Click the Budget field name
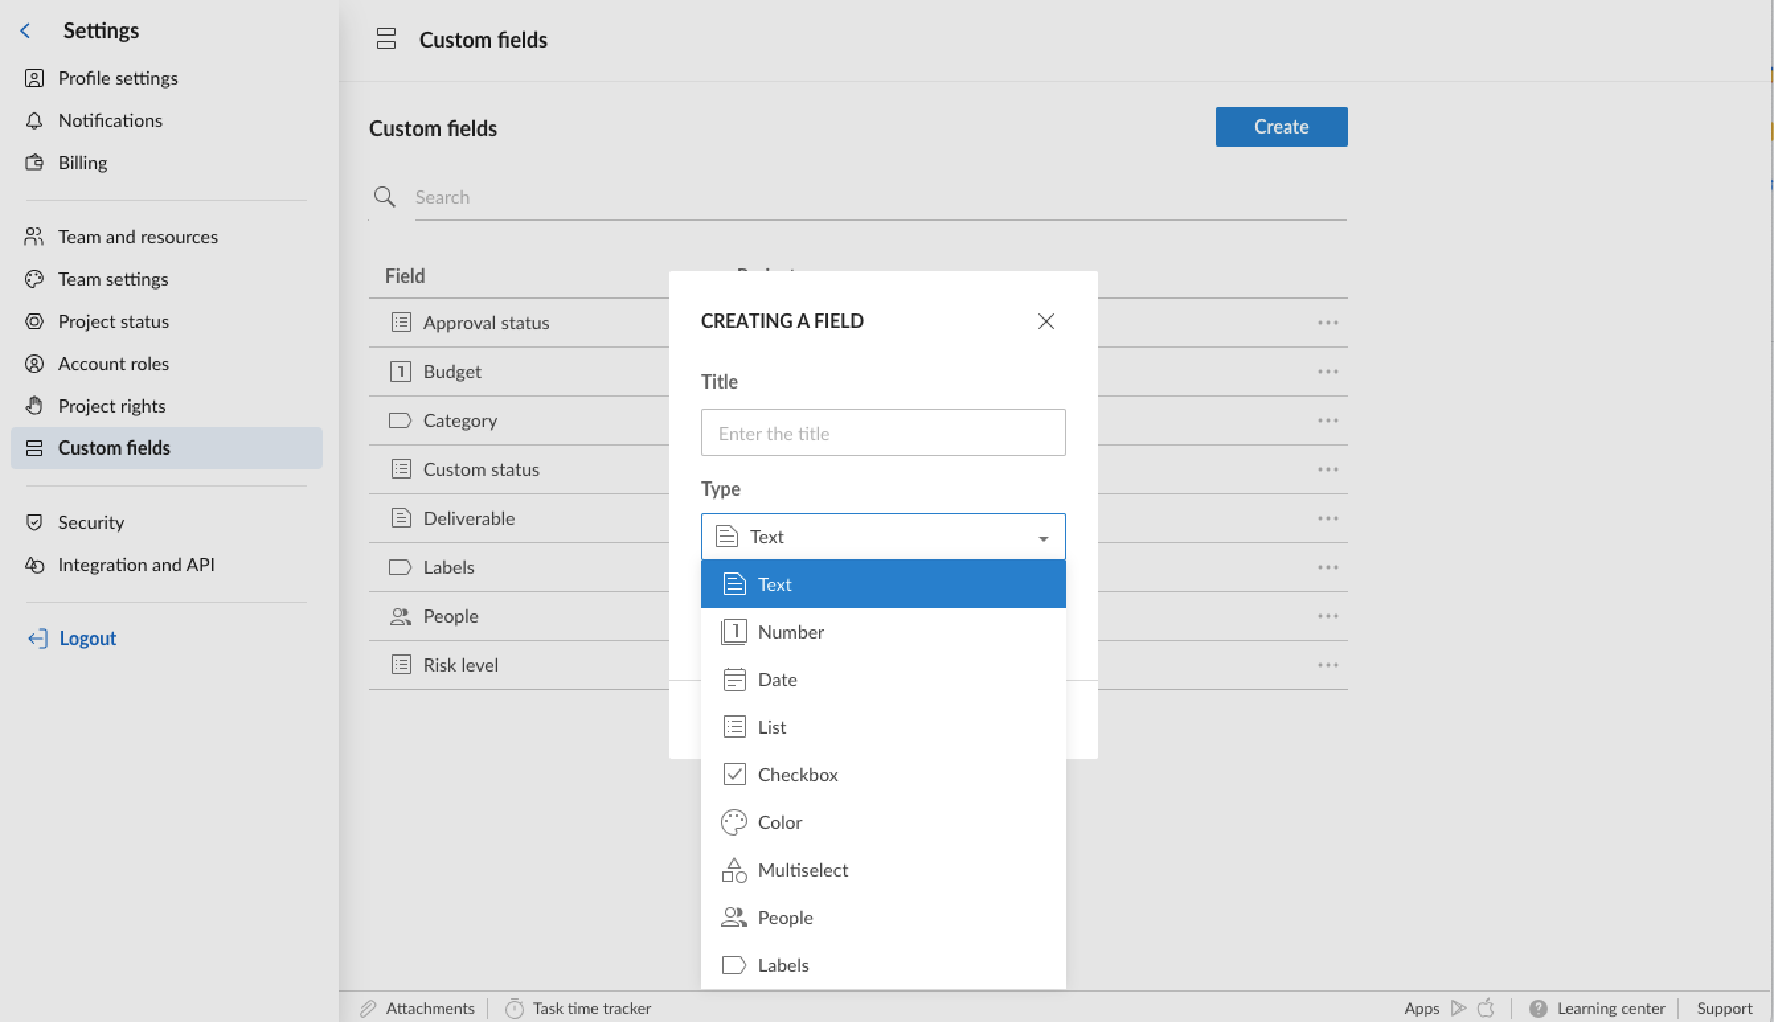Viewport: 1774px width, 1022px height. point(452,372)
